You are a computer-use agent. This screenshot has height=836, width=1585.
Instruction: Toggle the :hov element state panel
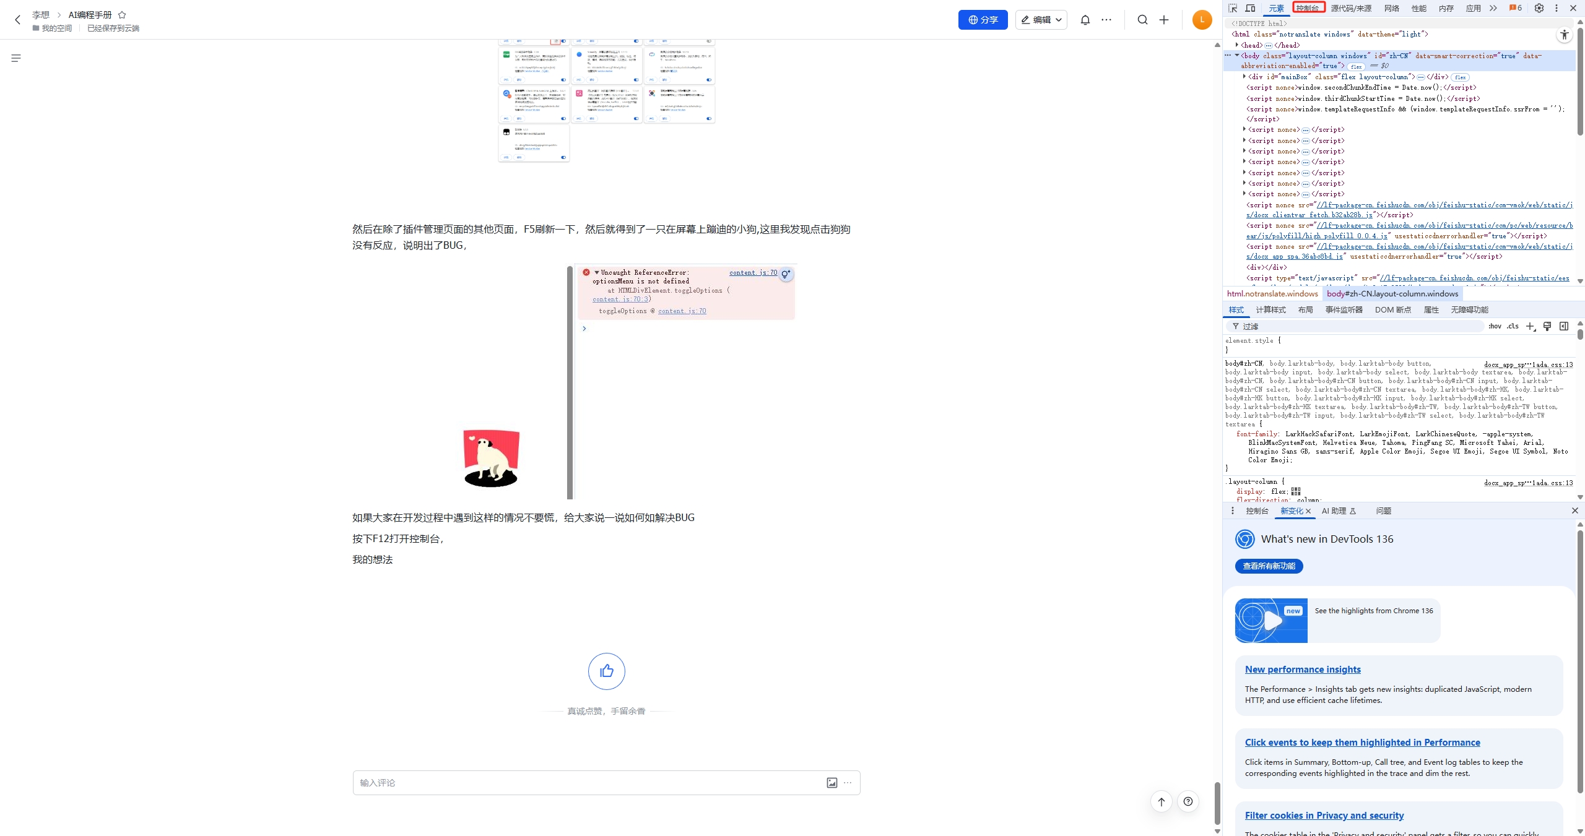(x=1495, y=326)
